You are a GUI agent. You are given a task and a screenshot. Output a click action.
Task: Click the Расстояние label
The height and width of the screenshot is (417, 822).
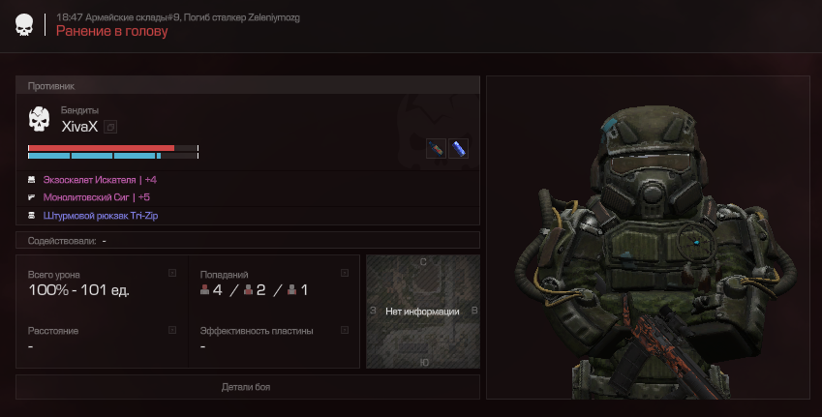53,331
